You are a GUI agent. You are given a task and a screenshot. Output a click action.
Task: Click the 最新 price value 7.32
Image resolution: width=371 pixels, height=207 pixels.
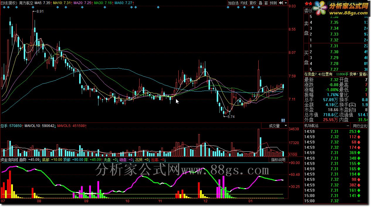coord(334,80)
